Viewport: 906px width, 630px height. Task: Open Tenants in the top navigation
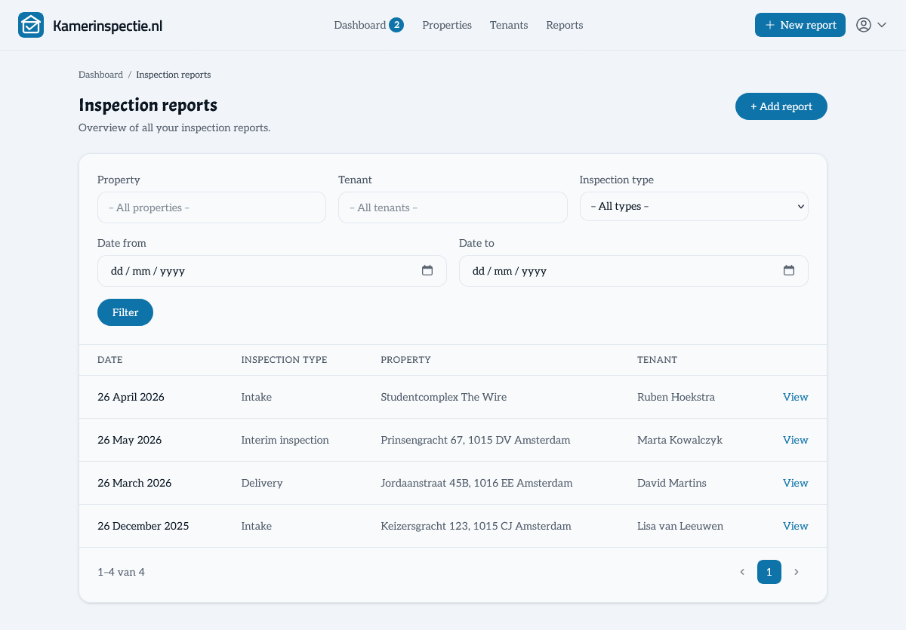coord(509,25)
